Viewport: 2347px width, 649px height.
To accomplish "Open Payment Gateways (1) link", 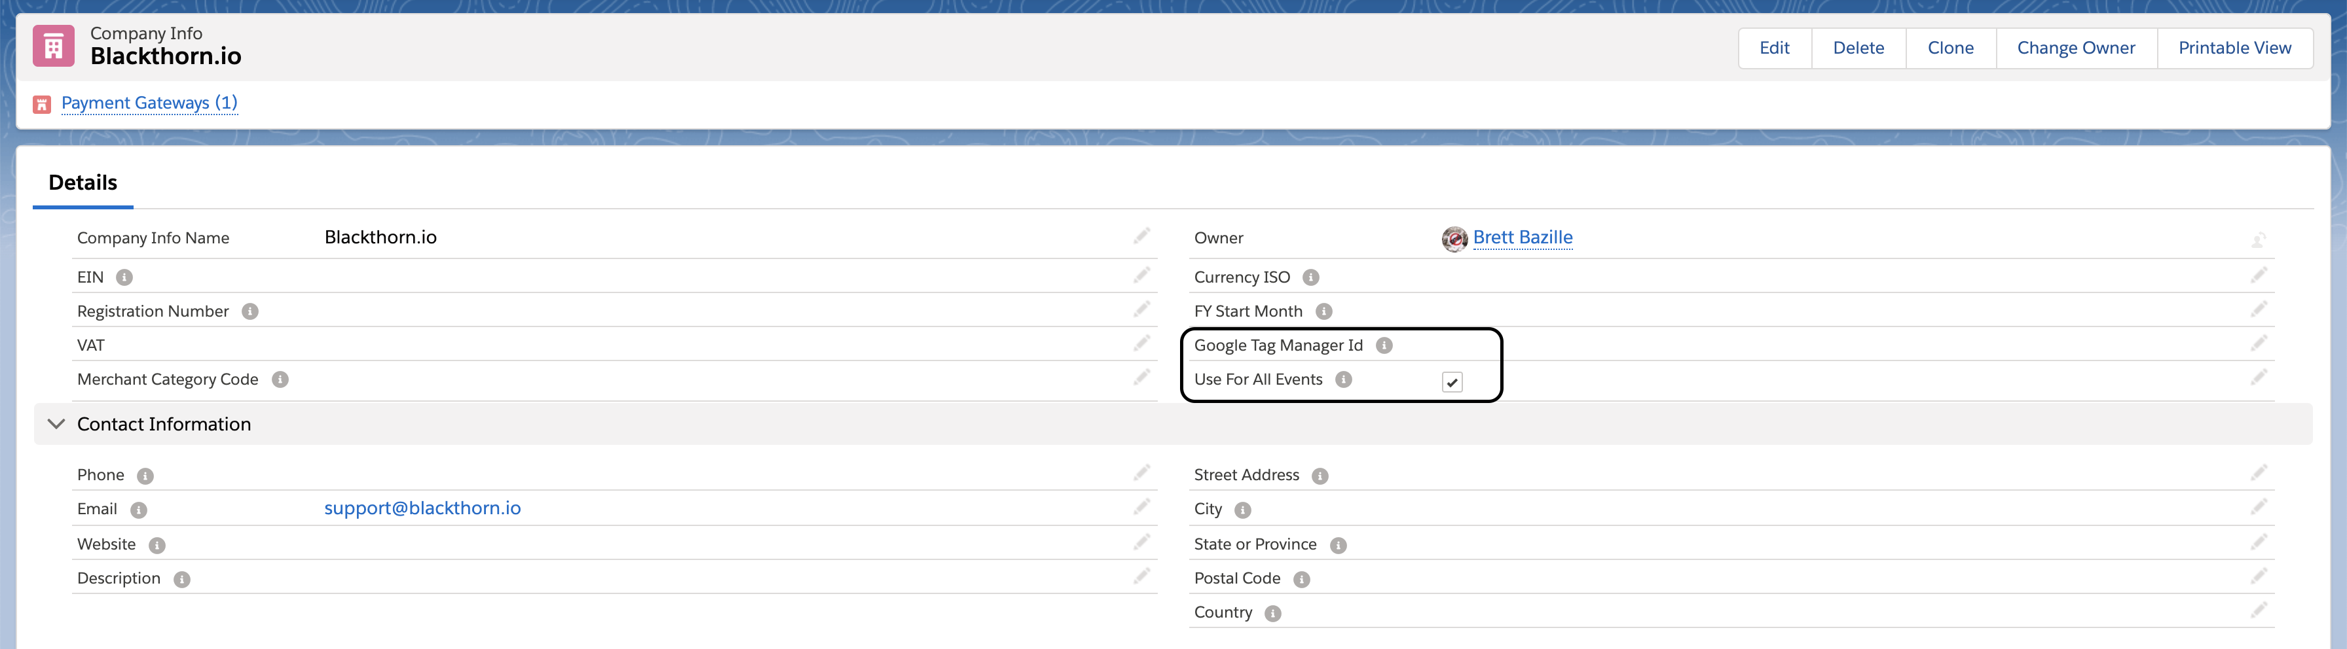I will [x=149, y=103].
